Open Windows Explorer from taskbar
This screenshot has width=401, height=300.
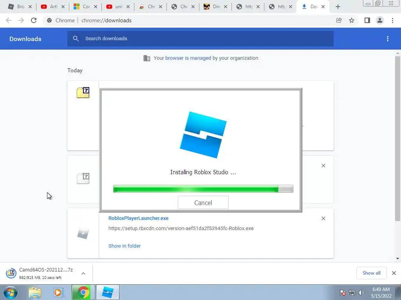coord(35,292)
